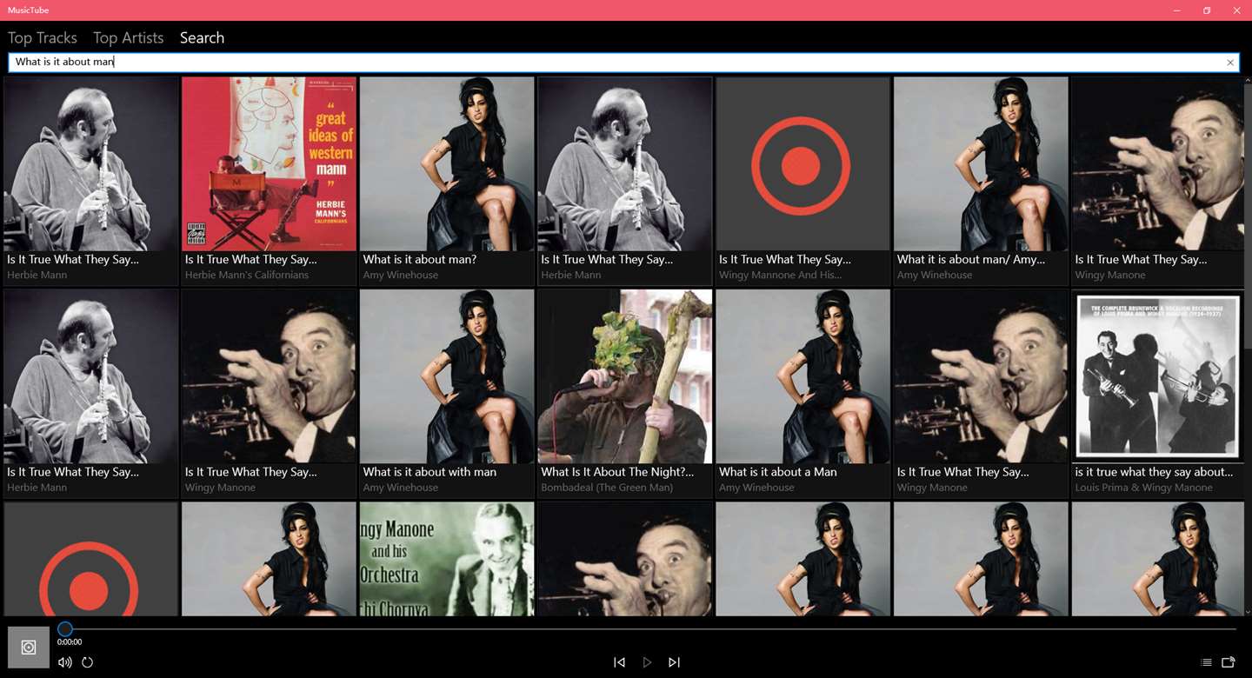Click the now-playing album art placeholder
Image resolution: width=1252 pixels, height=678 pixels.
[29, 648]
